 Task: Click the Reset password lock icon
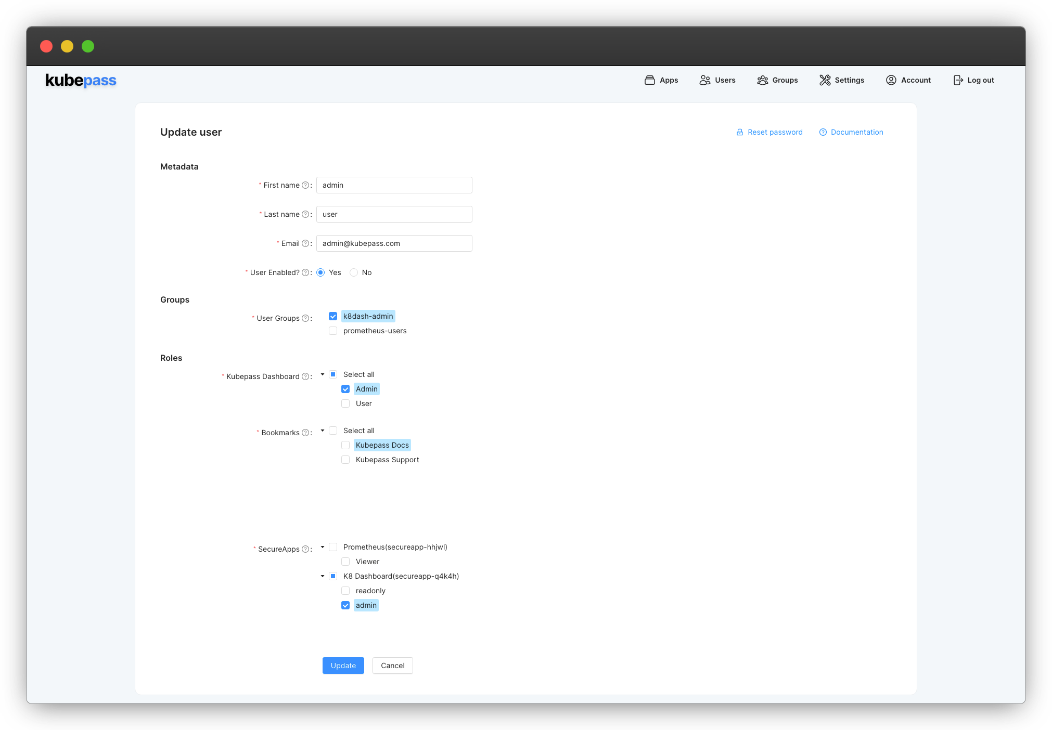point(739,132)
